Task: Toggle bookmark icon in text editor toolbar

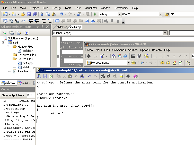Action: [x=57, y=21]
